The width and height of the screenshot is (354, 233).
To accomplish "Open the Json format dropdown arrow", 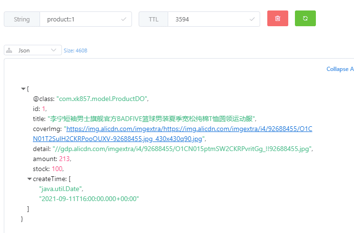I will [53, 50].
